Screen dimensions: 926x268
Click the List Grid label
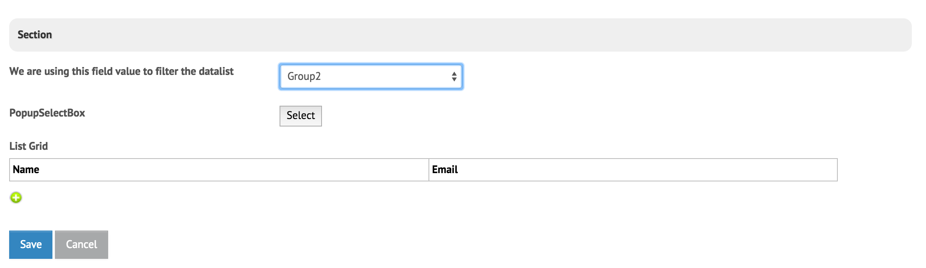29,146
